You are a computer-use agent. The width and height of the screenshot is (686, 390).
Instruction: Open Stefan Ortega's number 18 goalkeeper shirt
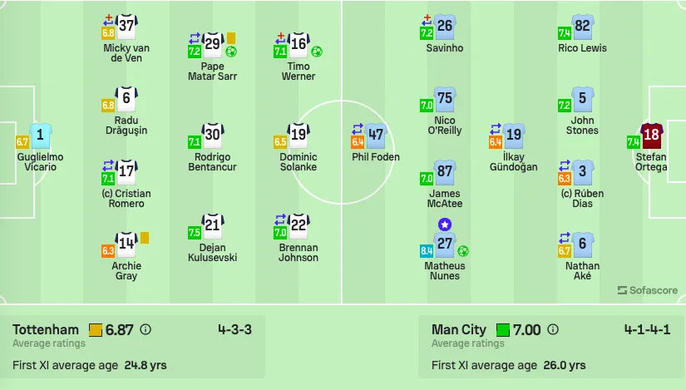coord(651,136)
